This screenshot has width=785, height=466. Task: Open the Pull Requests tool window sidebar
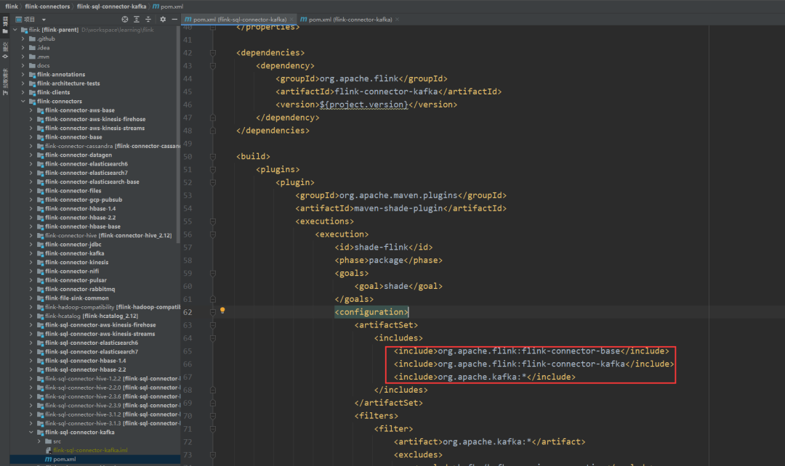[5, 79]
